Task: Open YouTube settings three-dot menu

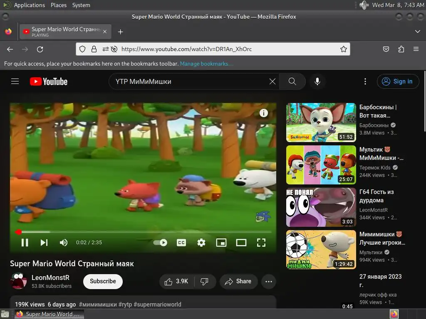Action: [x=365, y=81]
